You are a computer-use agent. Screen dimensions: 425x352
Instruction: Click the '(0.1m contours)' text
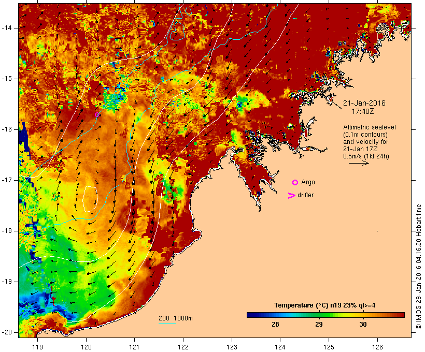click(365, 135)
